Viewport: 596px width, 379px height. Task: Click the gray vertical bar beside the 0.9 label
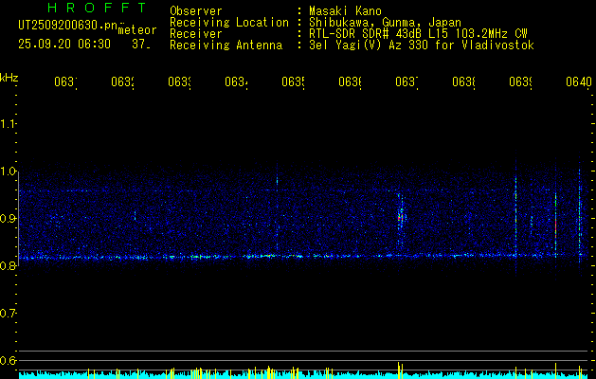[18, 219]
